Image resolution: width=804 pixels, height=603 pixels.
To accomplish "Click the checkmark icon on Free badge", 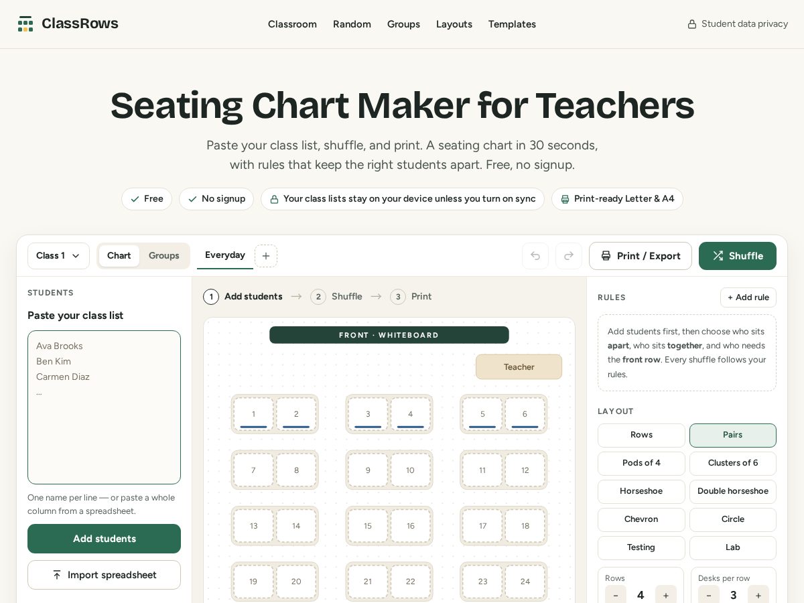I will click(x=135, y=199).
